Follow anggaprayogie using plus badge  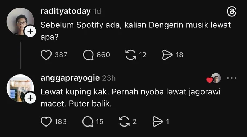click(x=30, y=98)
